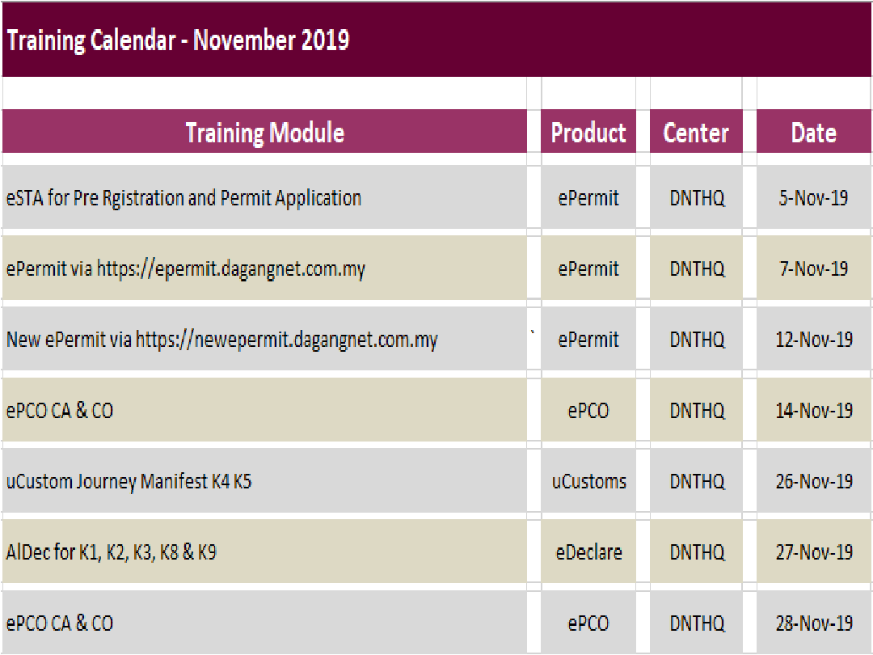Select the 27-Nov-19 date cell
The image size is (873, 655).
pyautogui.click(x=813, y=551)
